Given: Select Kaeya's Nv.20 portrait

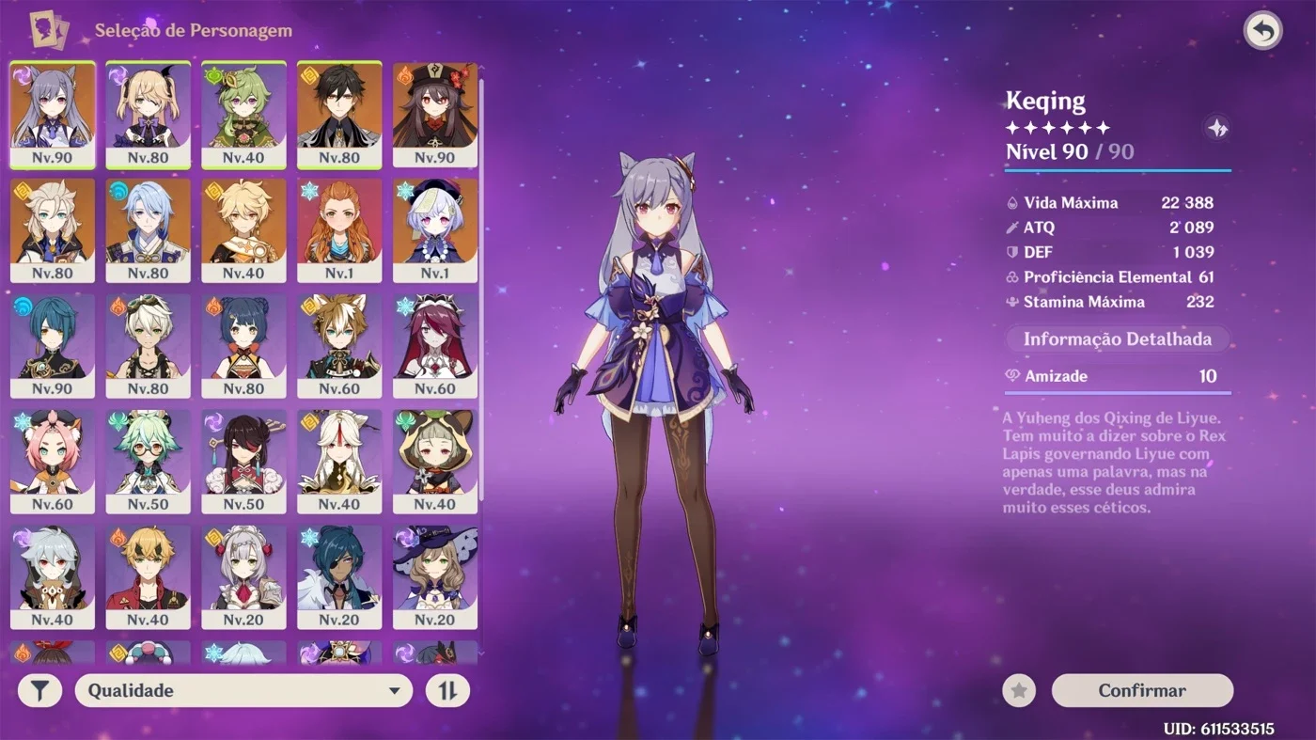Looking at the screenshot, I should click(339, 577).
